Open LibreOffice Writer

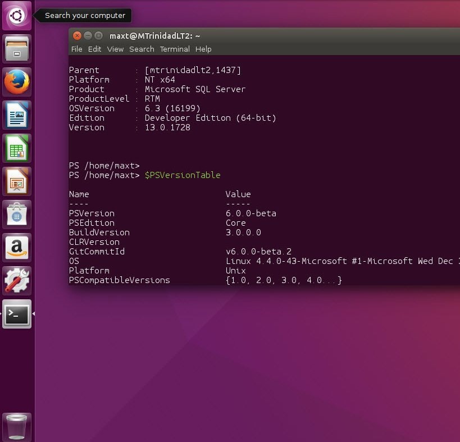16,115
